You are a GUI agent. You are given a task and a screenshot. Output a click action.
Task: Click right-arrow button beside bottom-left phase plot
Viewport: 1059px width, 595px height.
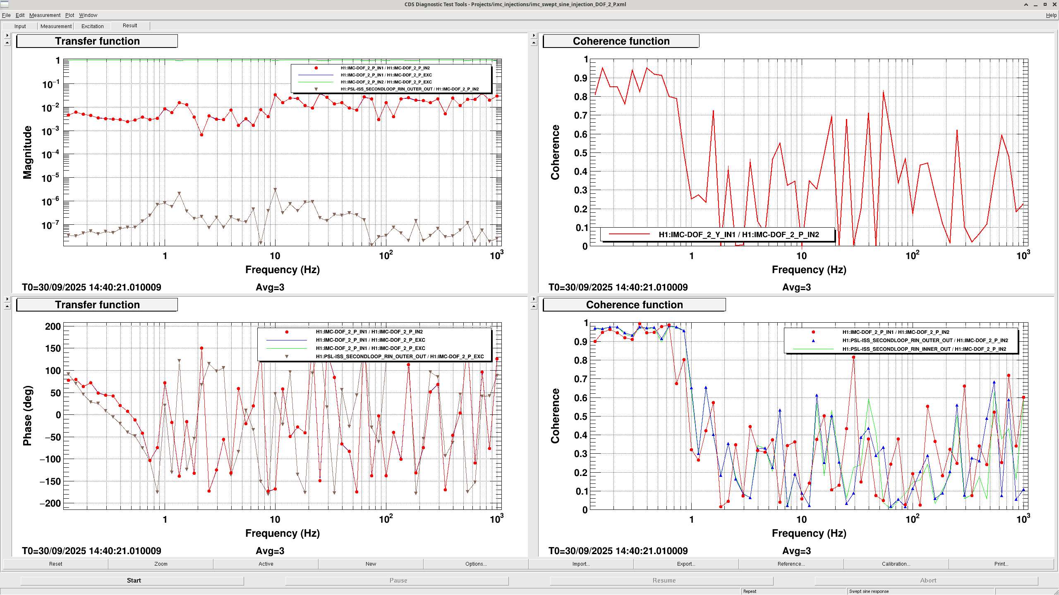7,299
